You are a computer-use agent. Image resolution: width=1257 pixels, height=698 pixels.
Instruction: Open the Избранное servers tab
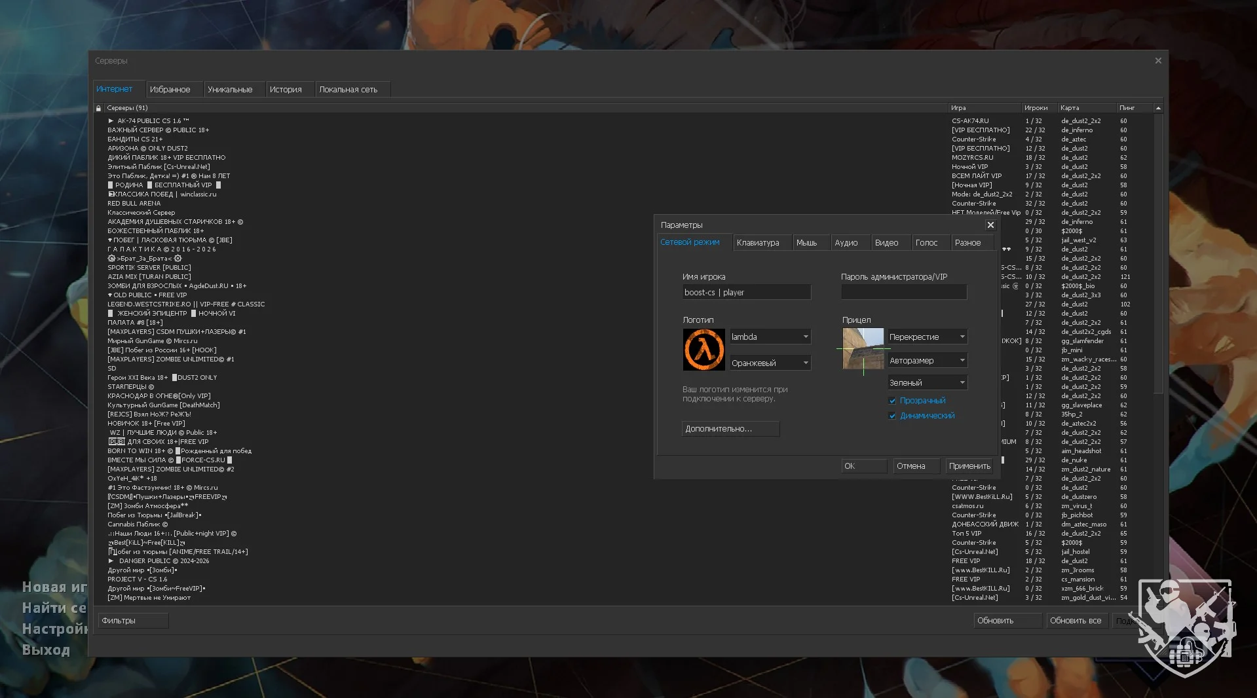[170, 90]
